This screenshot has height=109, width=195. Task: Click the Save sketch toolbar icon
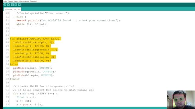pyautogui.click(x=19, y=5)
